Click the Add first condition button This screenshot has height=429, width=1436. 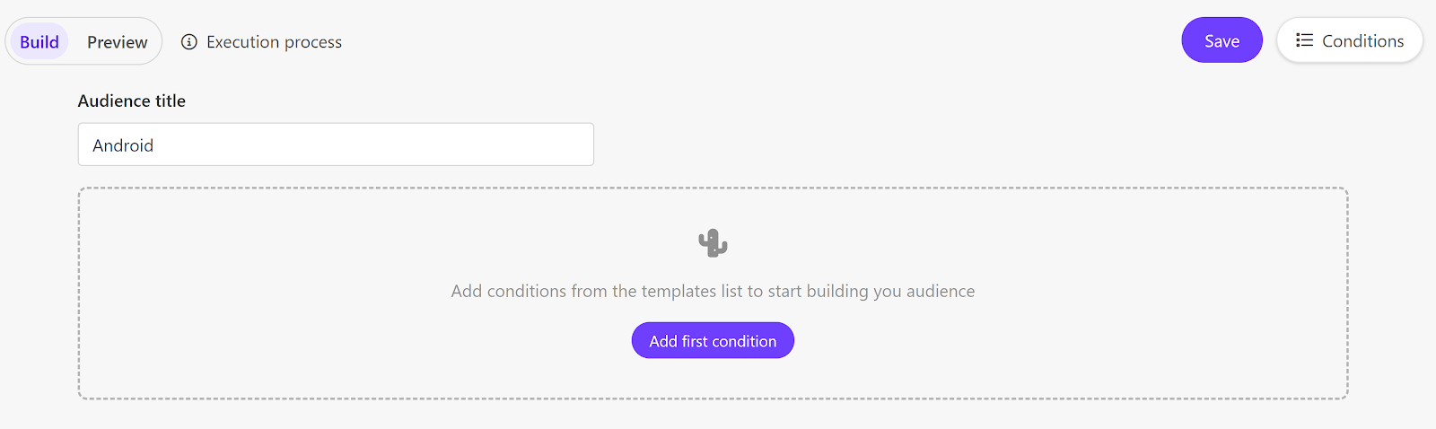[713, 341]
